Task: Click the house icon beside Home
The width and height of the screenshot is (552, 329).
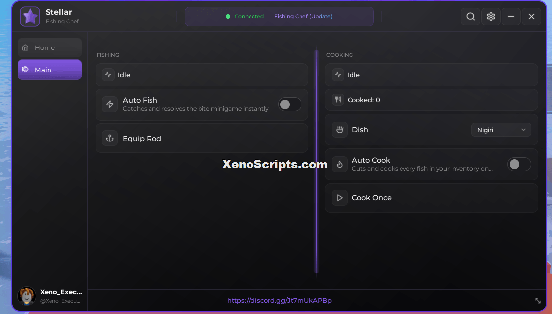Action: pyautogui.click(x=25, y=47)
